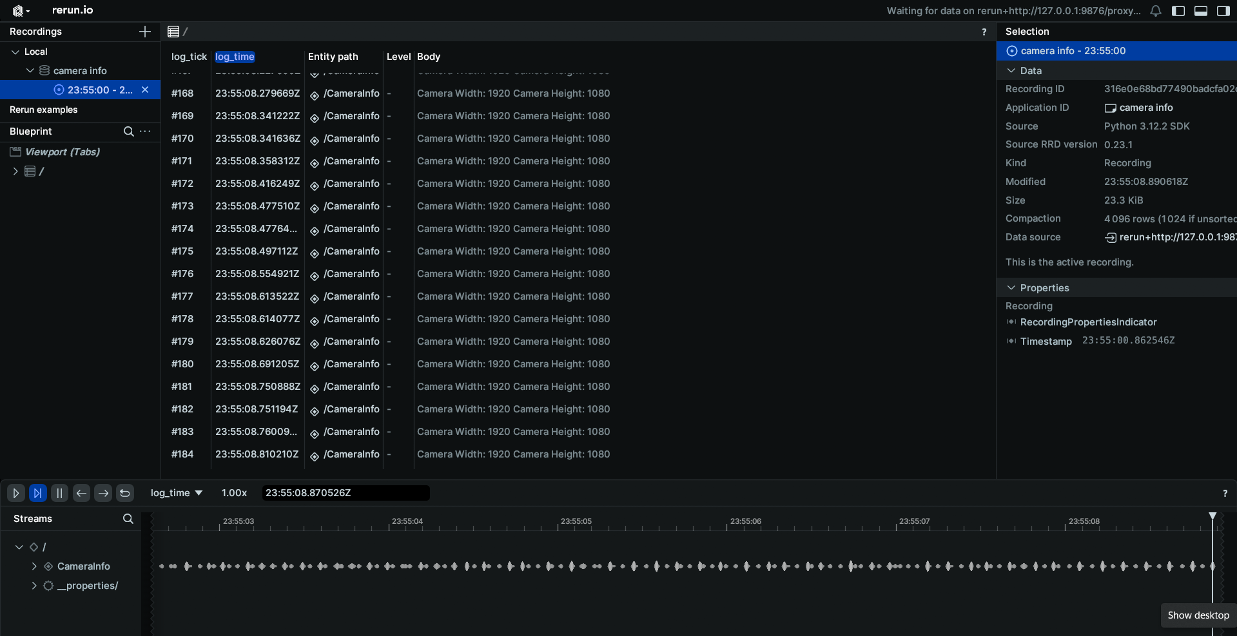Click the notification bell icon

tap(1155, 10)
